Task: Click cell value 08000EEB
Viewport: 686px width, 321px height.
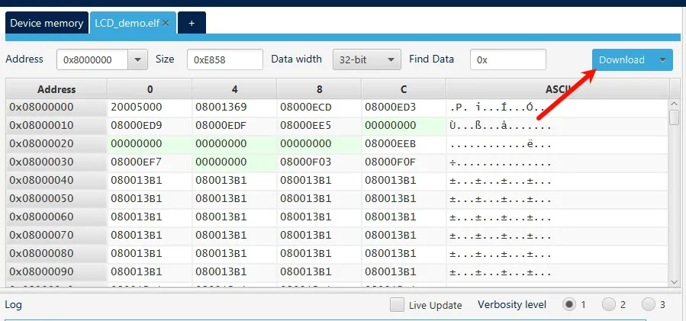Action: coord(404,144)
